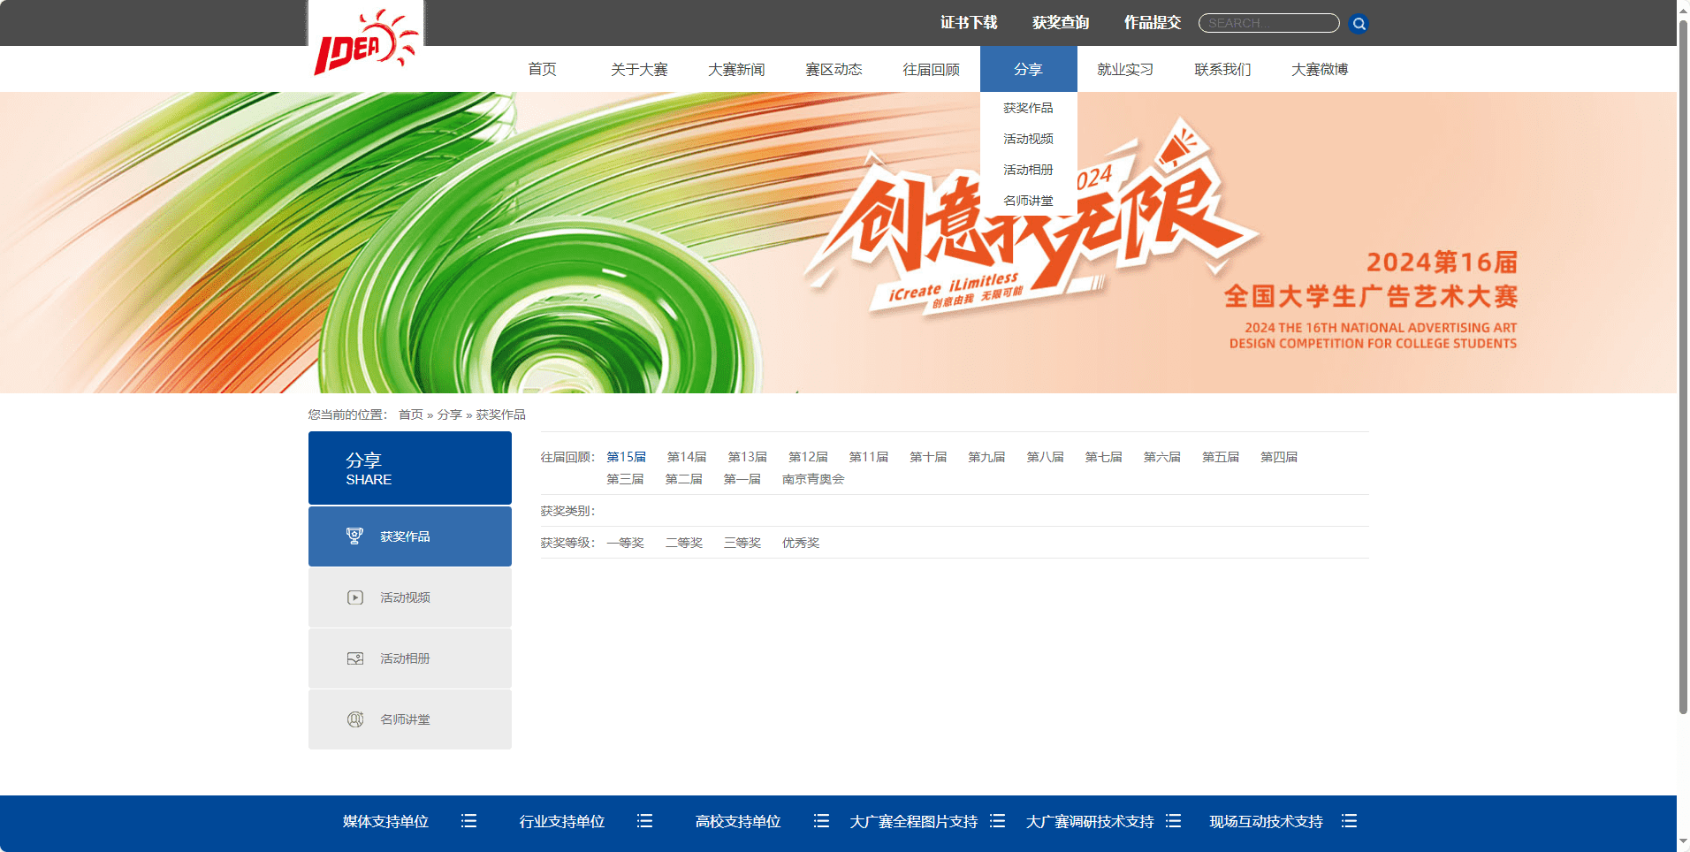Open 关于大赛 navigation item
Image resolution: width=1690 pixels, height=852 pixels.
pos(639,69)
